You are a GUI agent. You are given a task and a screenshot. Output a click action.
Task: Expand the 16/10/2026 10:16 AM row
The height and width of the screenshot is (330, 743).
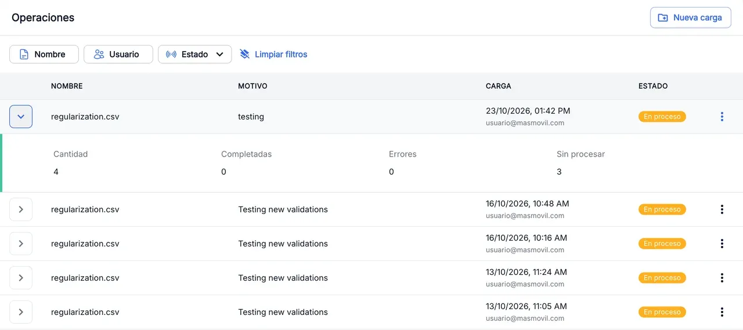coord(21,244)
